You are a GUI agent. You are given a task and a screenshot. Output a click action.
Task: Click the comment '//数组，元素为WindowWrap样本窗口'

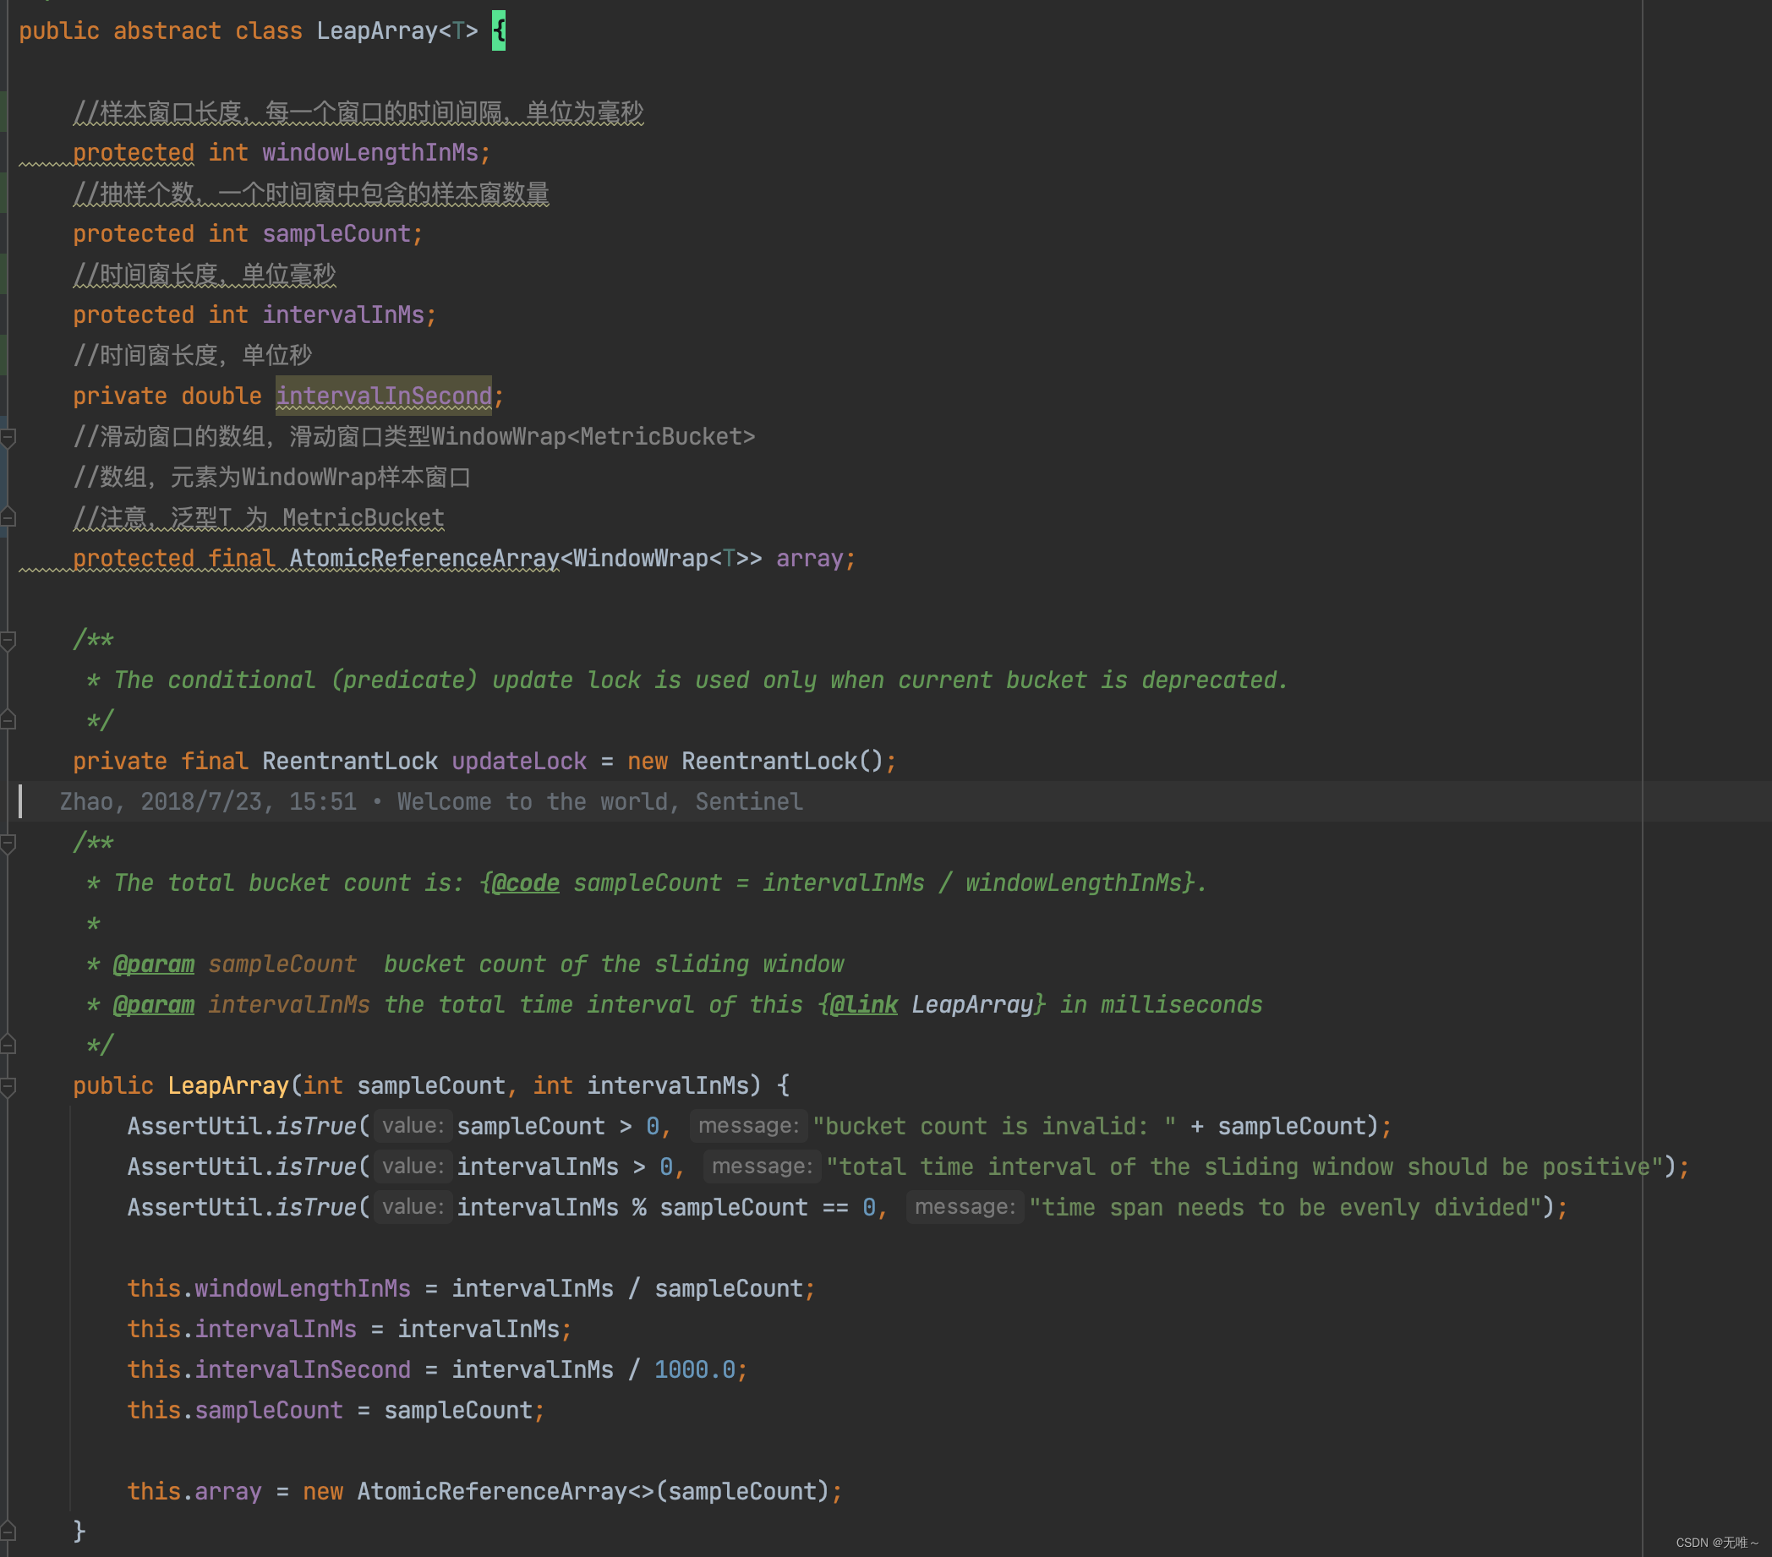pos(271,477)
